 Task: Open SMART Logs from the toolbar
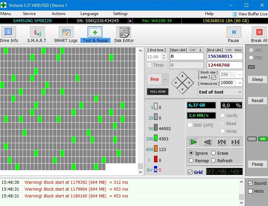[x=66, y=35]
